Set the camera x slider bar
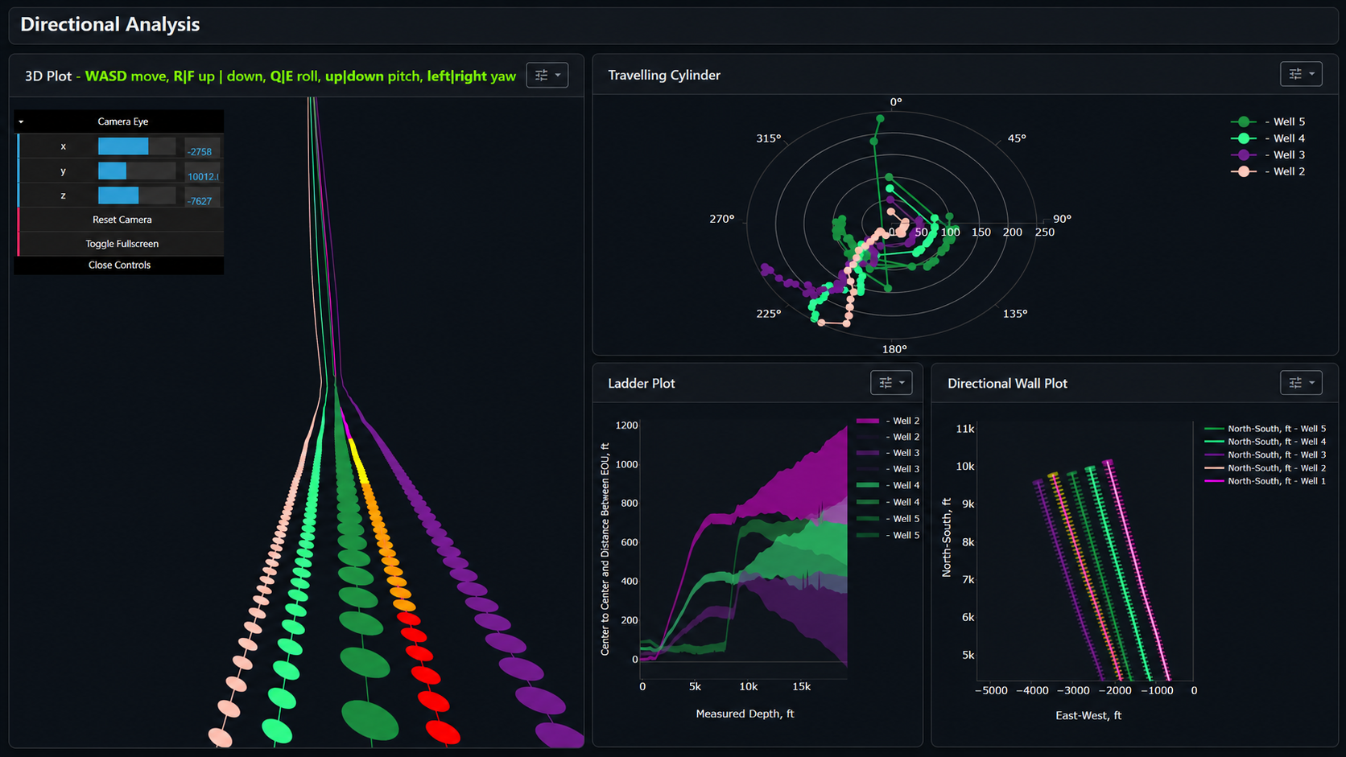Image resolution: width=1346 pixels, height=757 pixels. 136,146
